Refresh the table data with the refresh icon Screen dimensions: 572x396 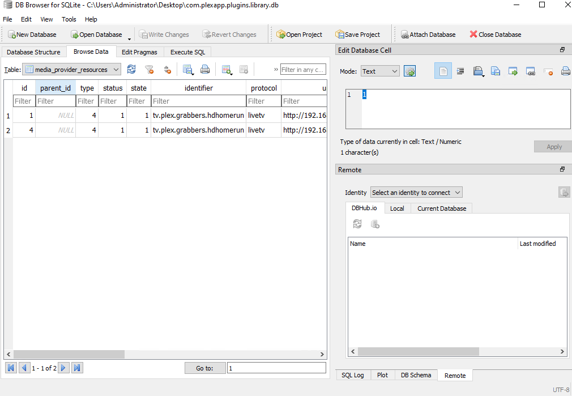click(x=131, y=69)
